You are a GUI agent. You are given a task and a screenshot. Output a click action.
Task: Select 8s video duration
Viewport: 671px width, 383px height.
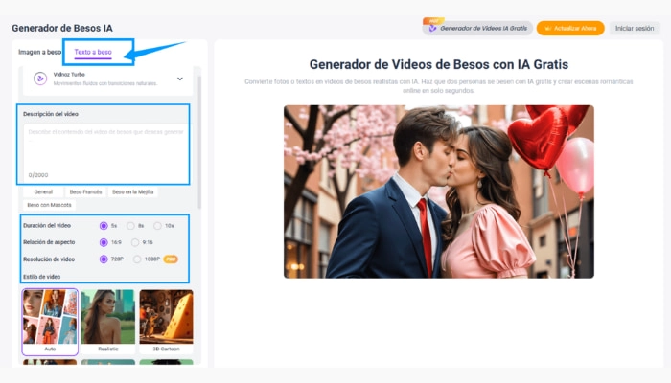pyautogui.click(x=130, y=226)
